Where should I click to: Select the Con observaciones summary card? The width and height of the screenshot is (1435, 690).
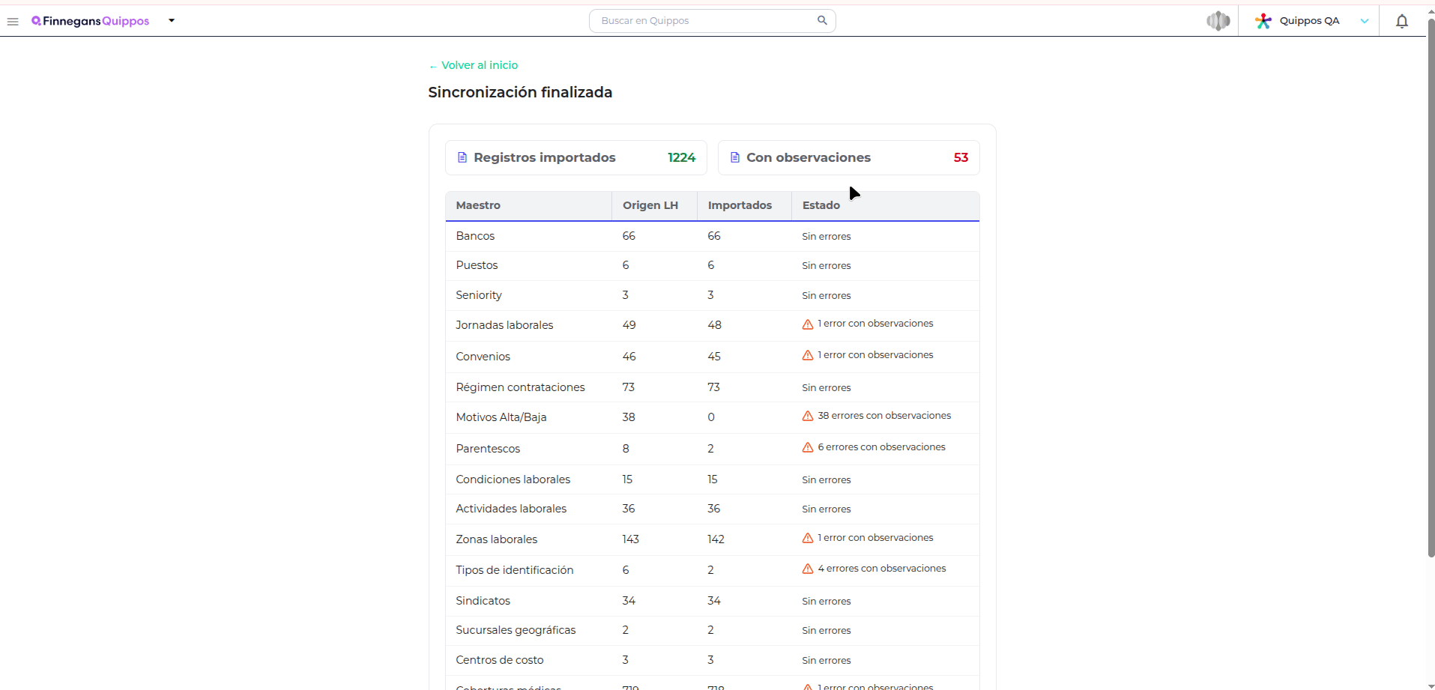(x=849, y=157)
